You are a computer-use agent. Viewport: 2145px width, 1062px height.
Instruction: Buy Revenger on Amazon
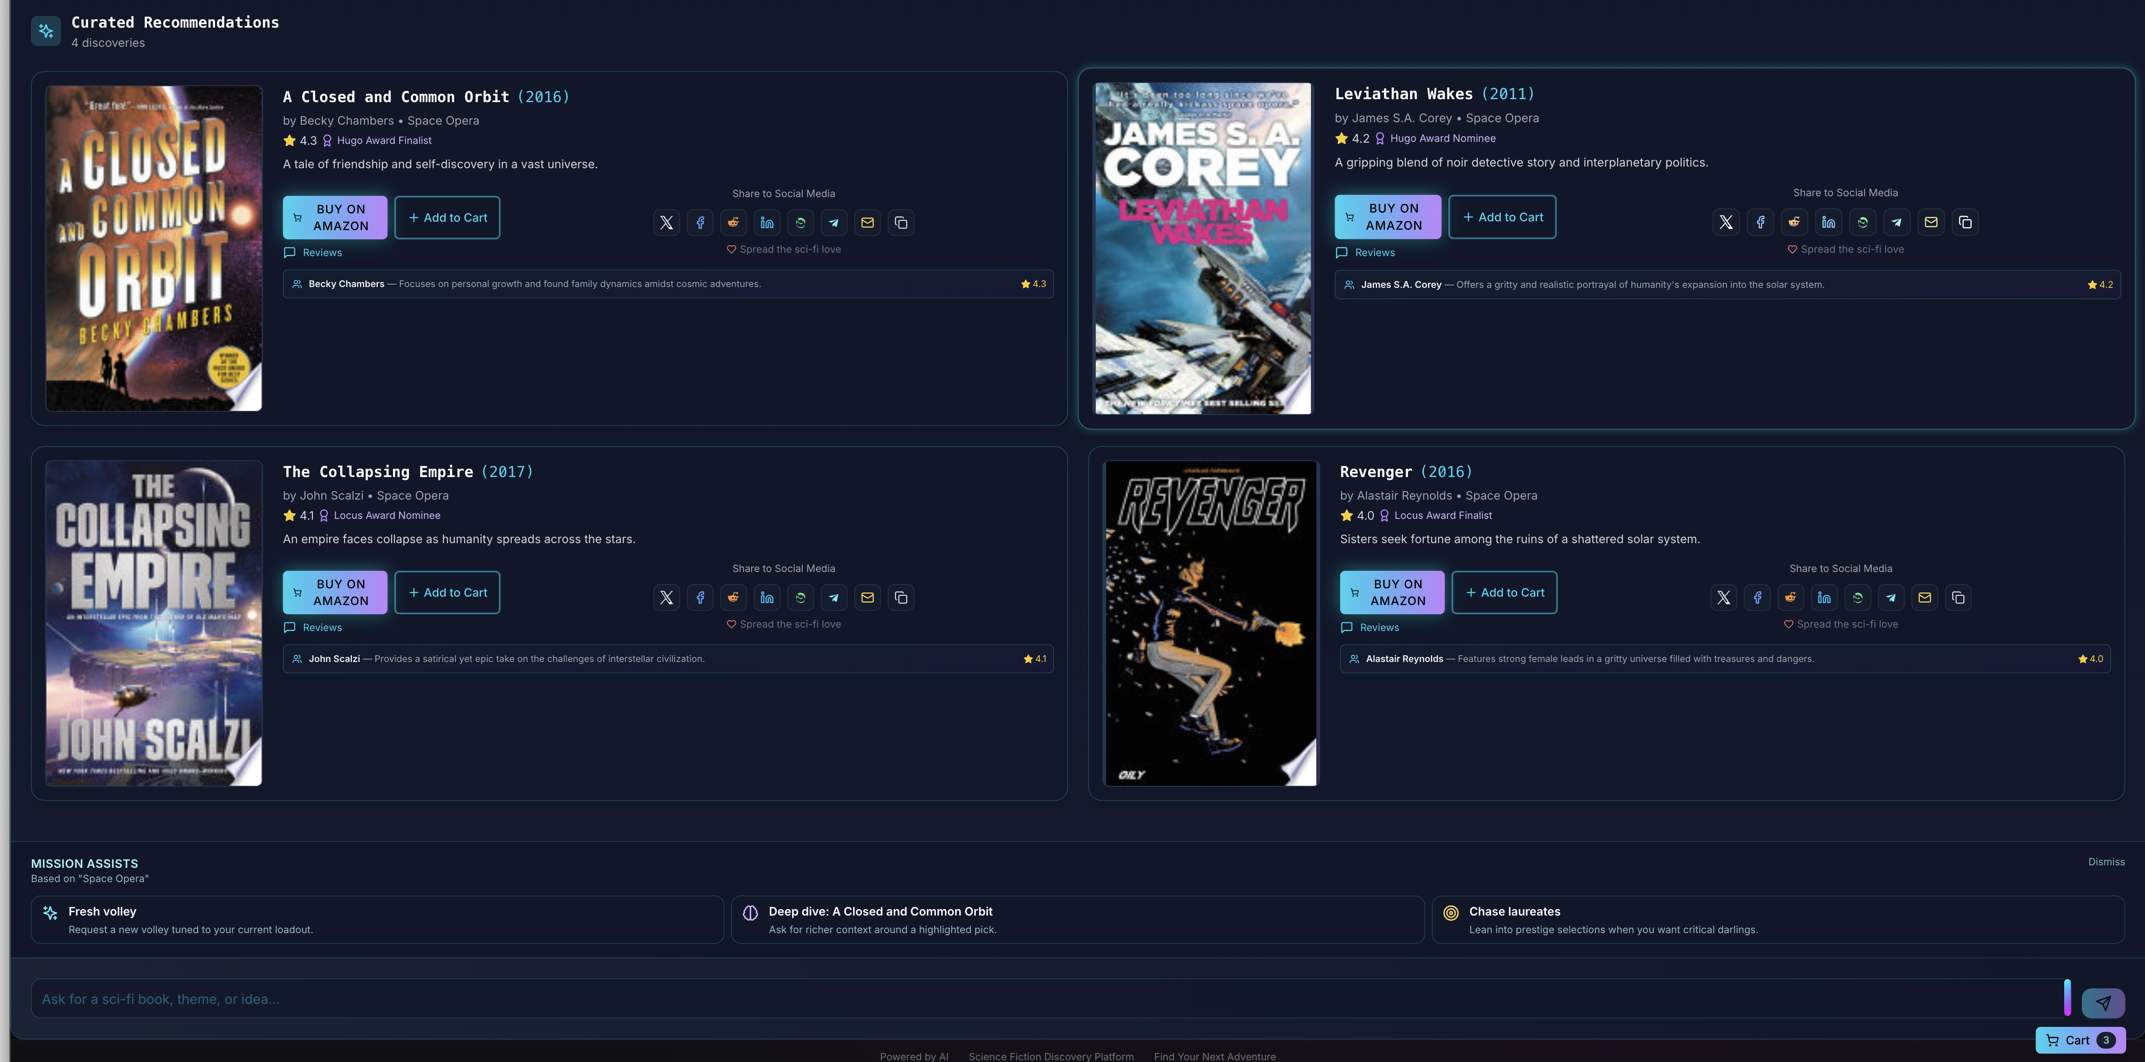pyautogui.click(x=1392, y=593)
